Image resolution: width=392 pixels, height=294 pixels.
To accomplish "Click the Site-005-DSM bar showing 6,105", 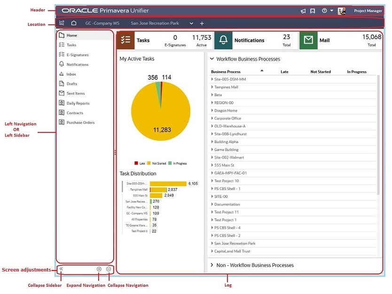I will coord(168,183).
